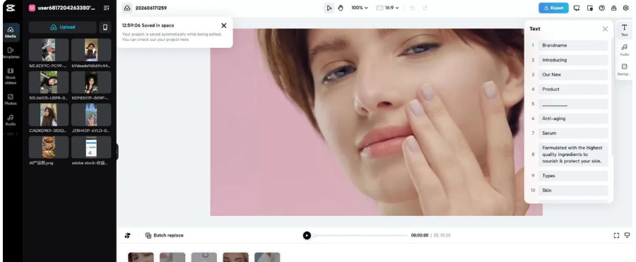Click the undo icon
This screenshot has width=636, height=262.
pos(412,8)
